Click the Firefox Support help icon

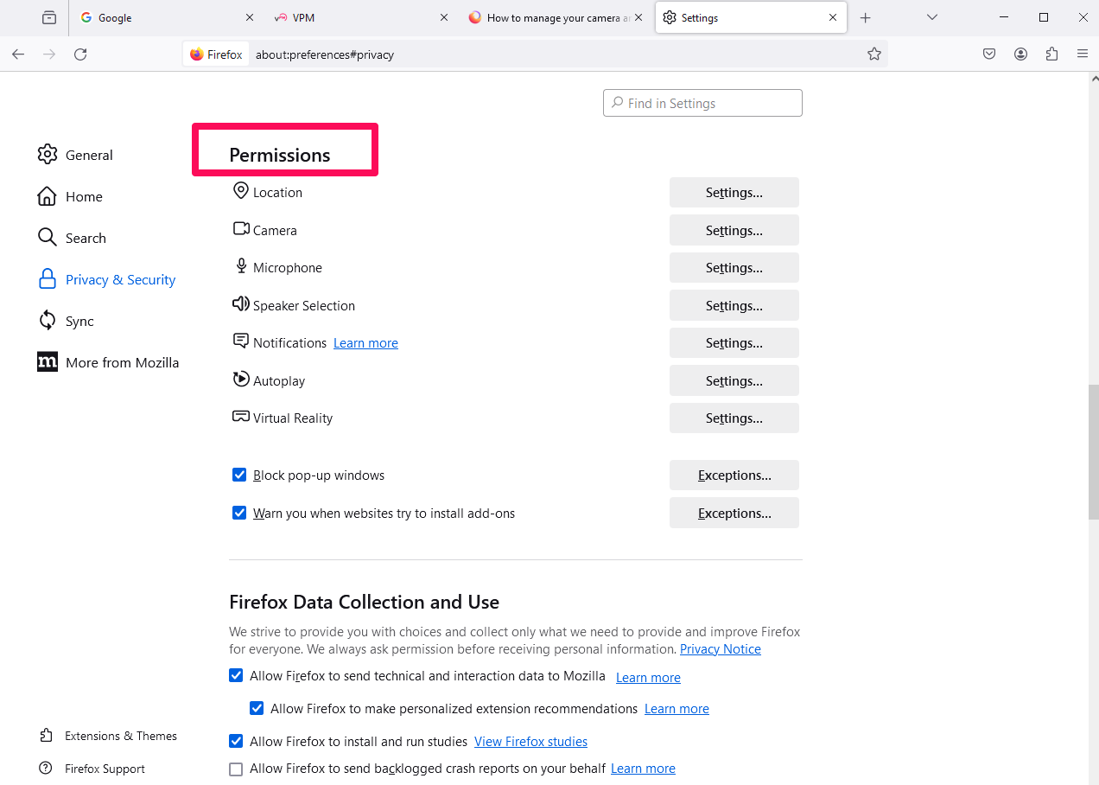point(44,768)
